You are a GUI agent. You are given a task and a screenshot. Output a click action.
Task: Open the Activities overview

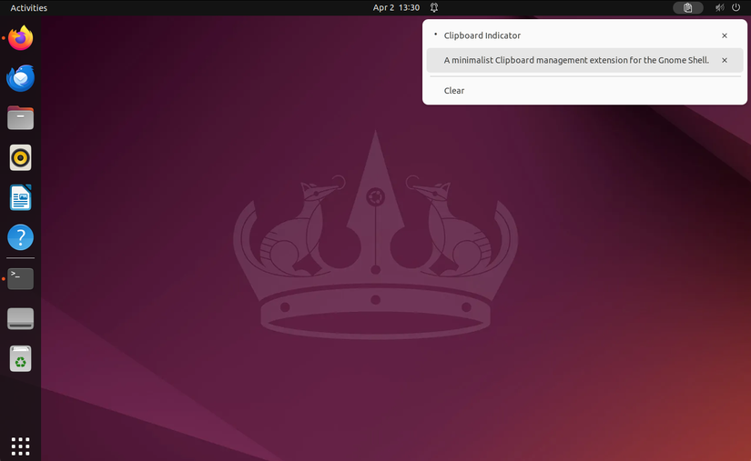29,7
